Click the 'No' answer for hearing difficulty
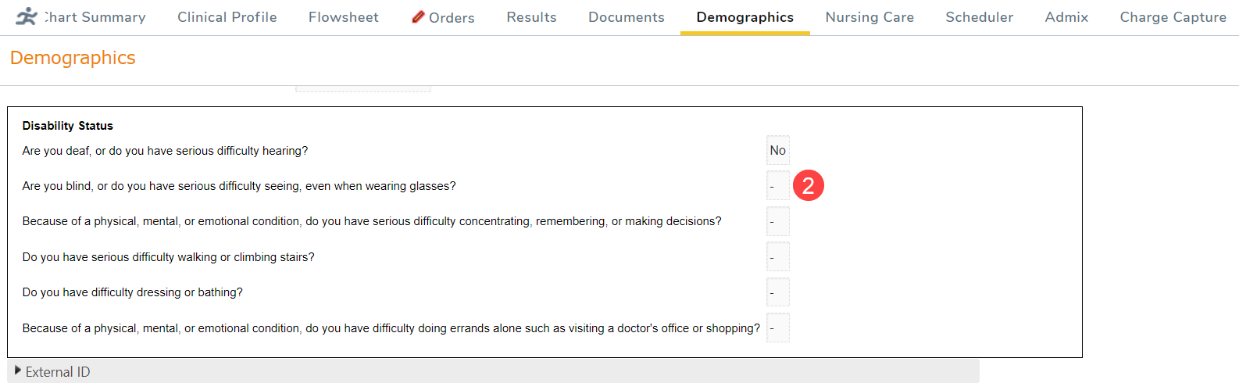Viewport: 1239px width, 383px height. (x=778, y=150)
